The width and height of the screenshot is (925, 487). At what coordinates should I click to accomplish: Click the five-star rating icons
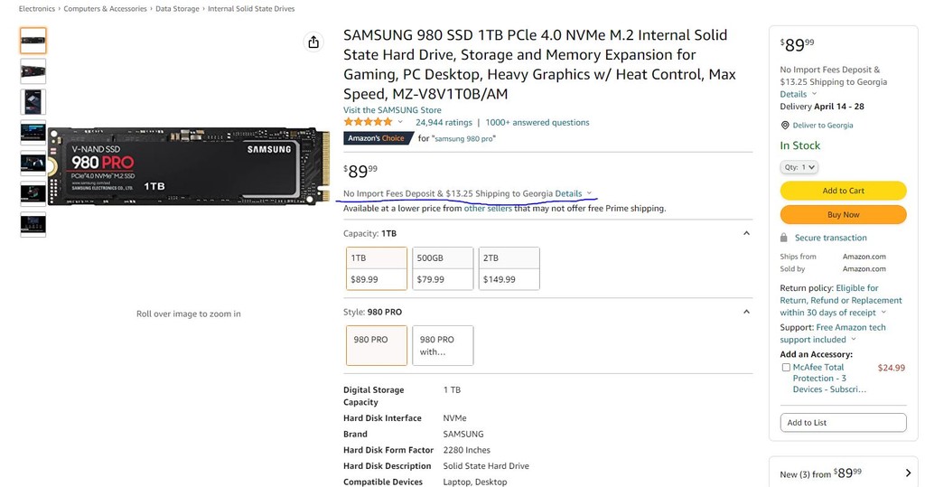(x=369, y=122)
